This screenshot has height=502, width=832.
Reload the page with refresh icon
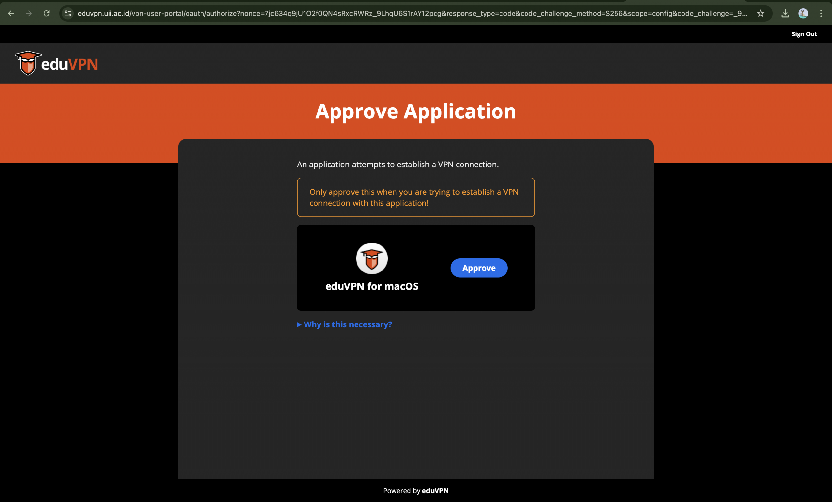(46, 14)
